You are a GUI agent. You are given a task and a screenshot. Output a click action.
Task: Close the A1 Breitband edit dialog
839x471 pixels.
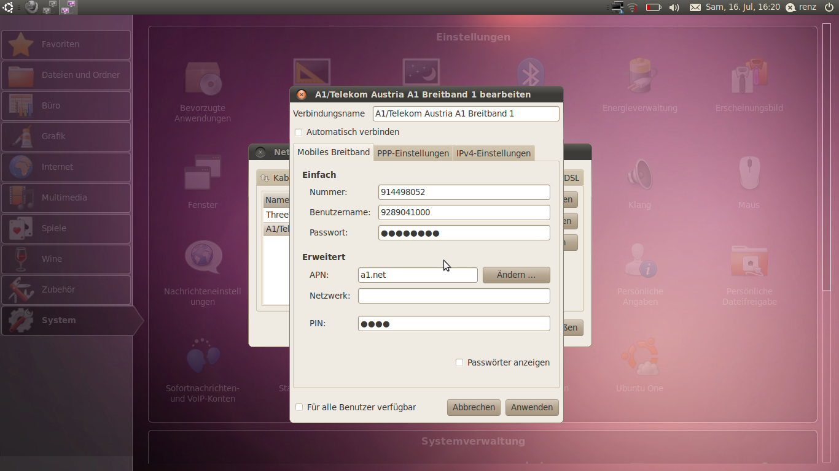point(302,94)
